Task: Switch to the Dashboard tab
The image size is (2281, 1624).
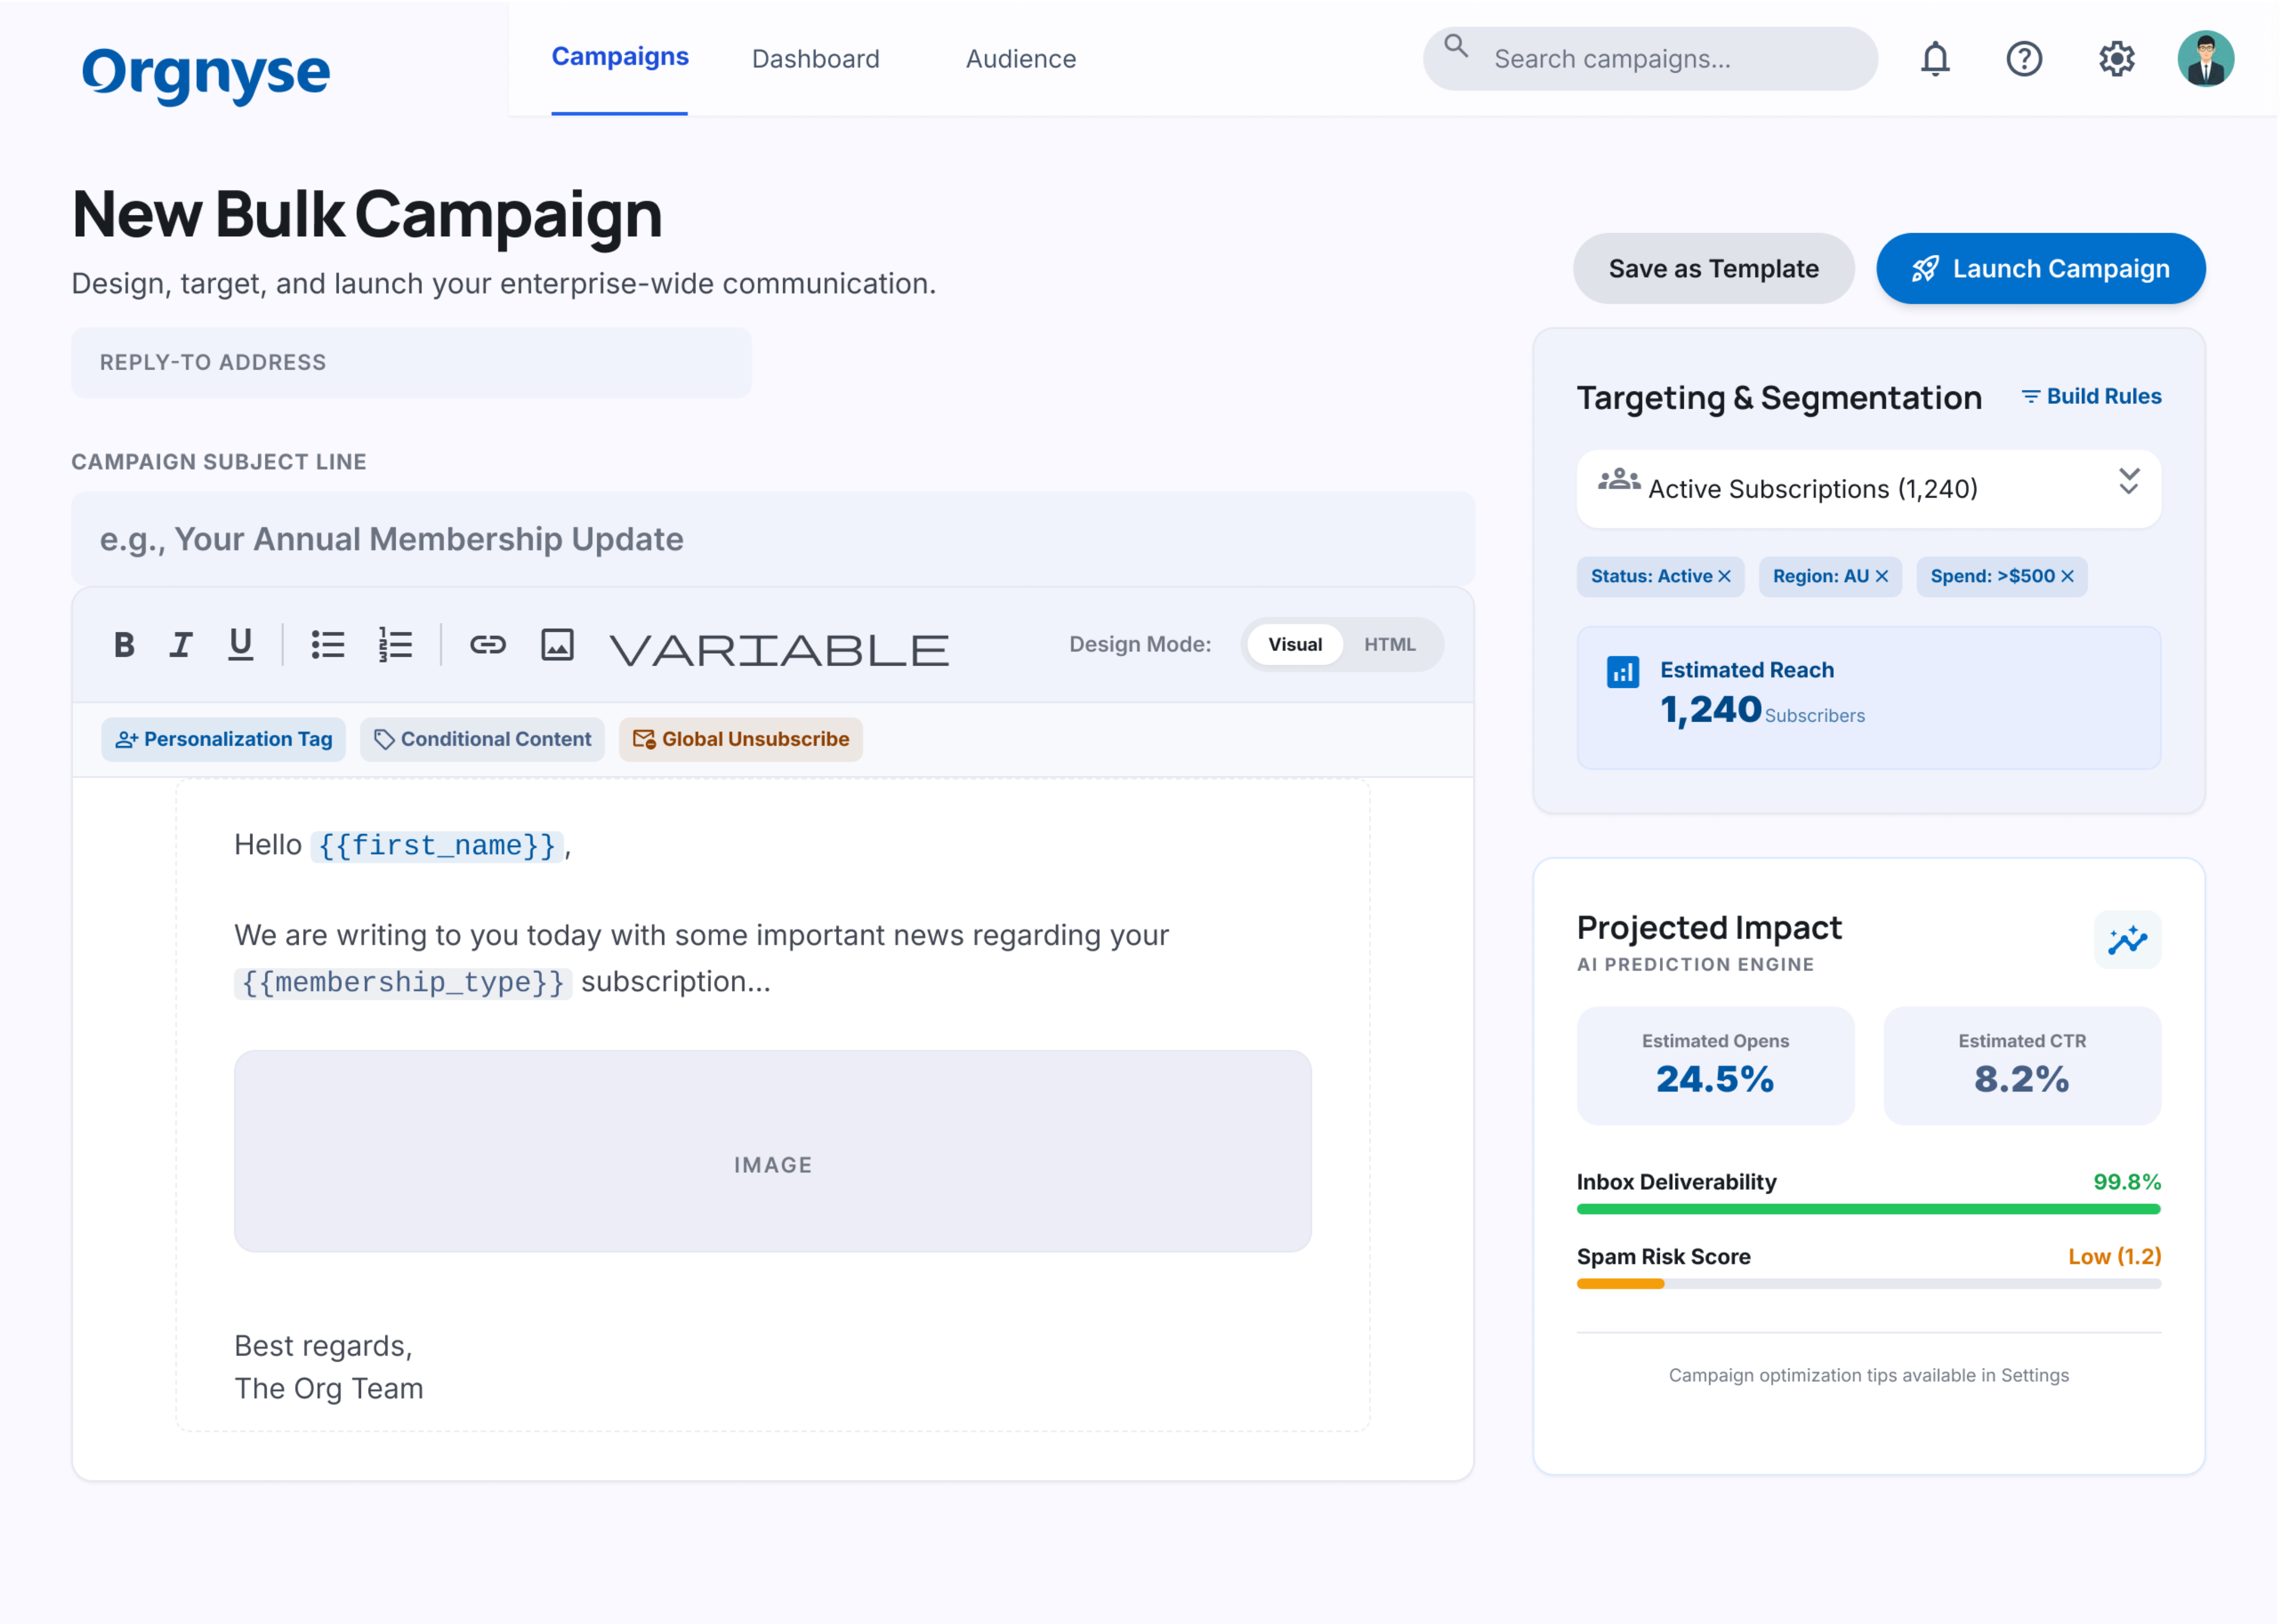Action: (x=816, y=59)
